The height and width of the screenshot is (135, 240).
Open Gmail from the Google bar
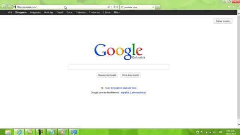pos(60,12)
